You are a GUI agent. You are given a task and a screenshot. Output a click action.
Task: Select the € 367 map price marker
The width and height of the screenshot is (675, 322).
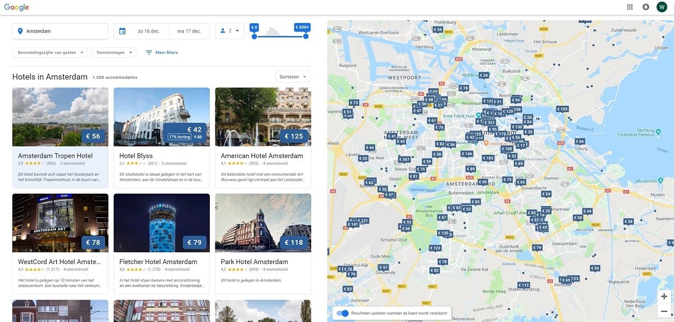pyautogui.click(x=404, y=159)
